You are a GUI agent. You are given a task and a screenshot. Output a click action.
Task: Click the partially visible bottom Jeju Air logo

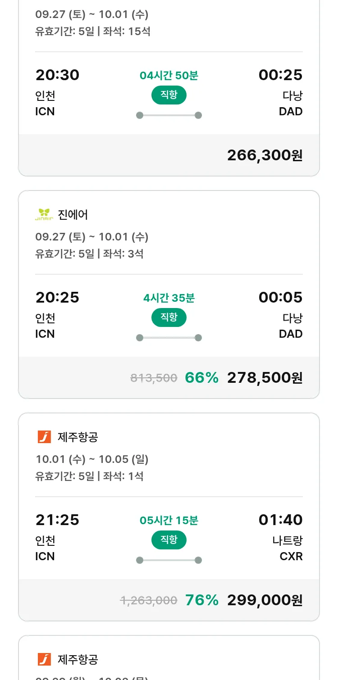(x=44, y=659)
